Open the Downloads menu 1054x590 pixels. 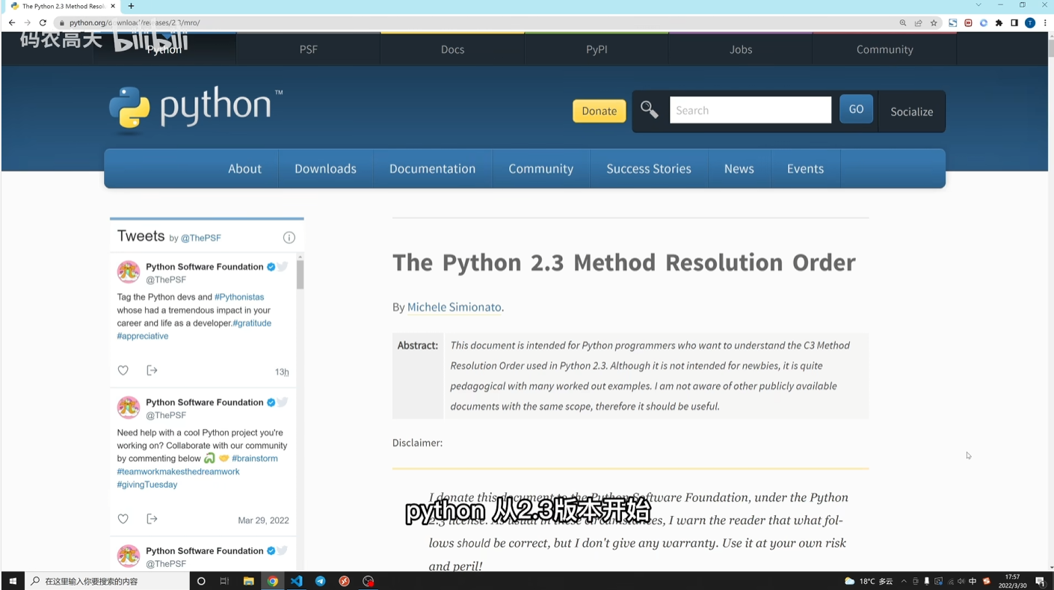point(325,168)
